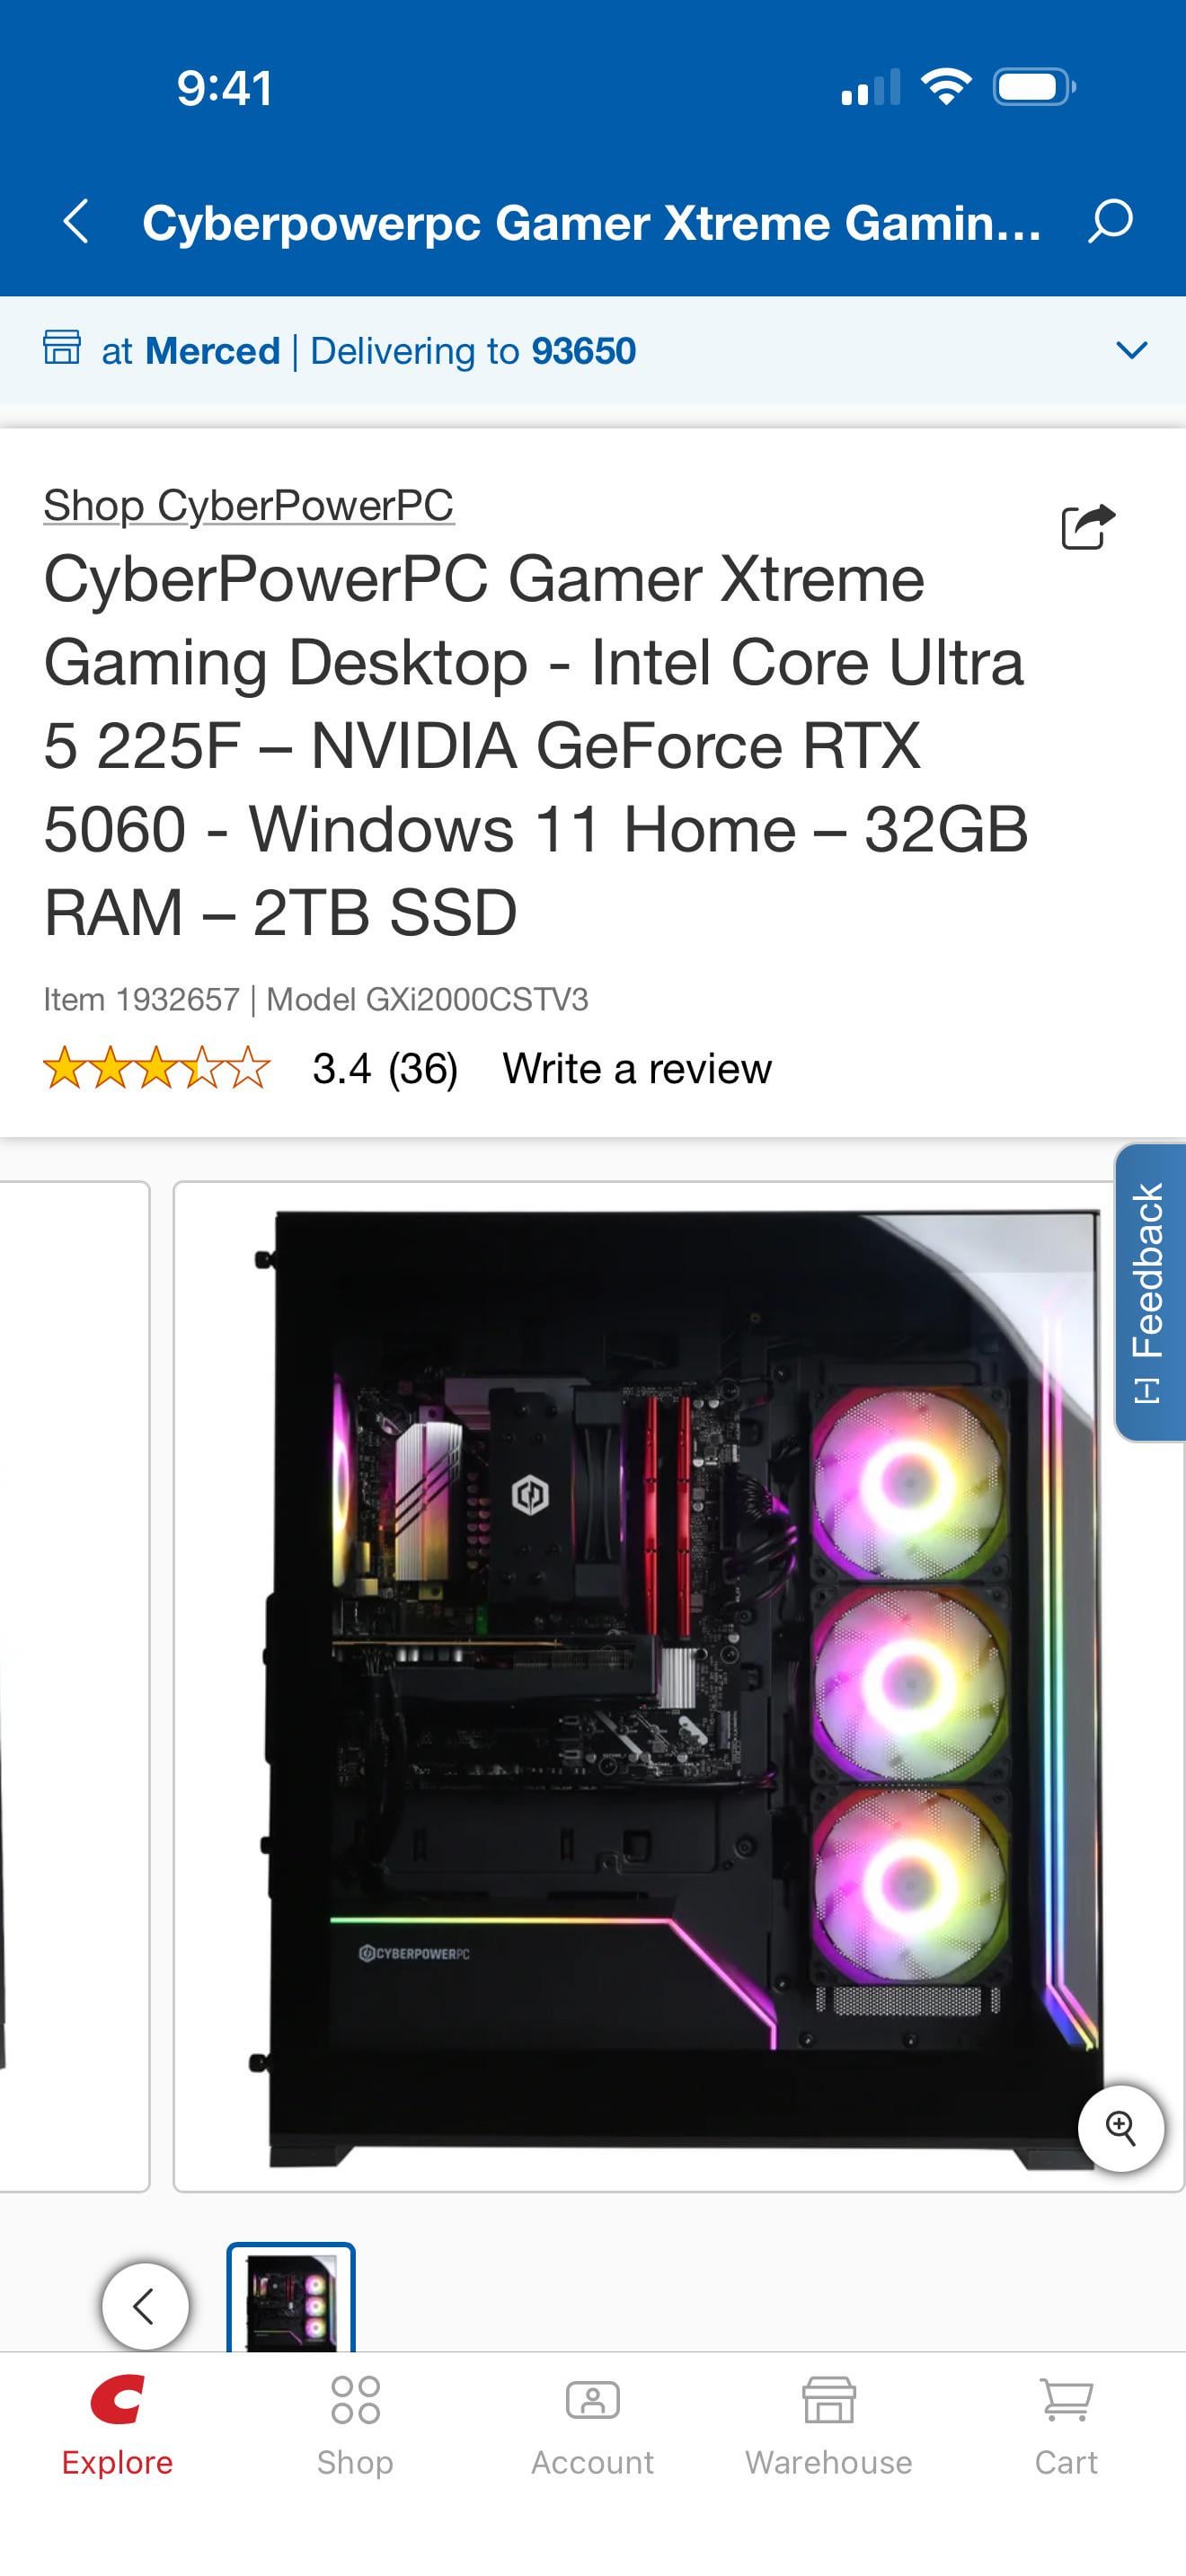
Task: Tap the back arrow in the header
Action: (x=76, y=221)
